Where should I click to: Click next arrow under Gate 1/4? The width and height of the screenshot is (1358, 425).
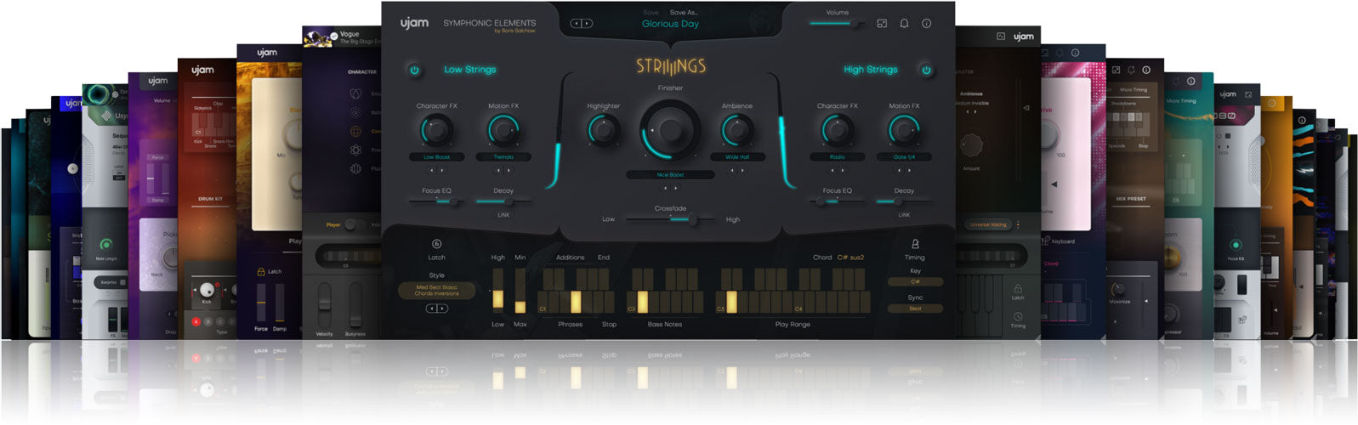pyautogui.click(x=909, y=170)
